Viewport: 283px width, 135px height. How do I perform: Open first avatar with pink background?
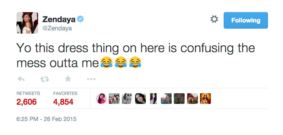coord(101,99)
